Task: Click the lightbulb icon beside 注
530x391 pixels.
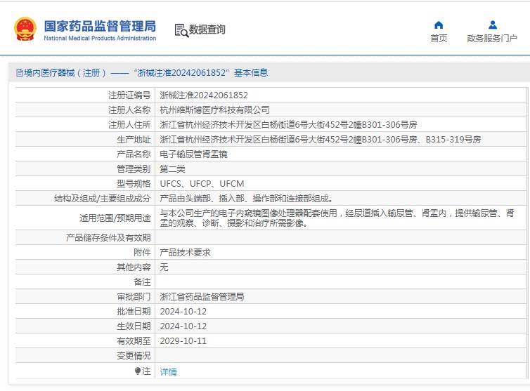Action: 137,371
